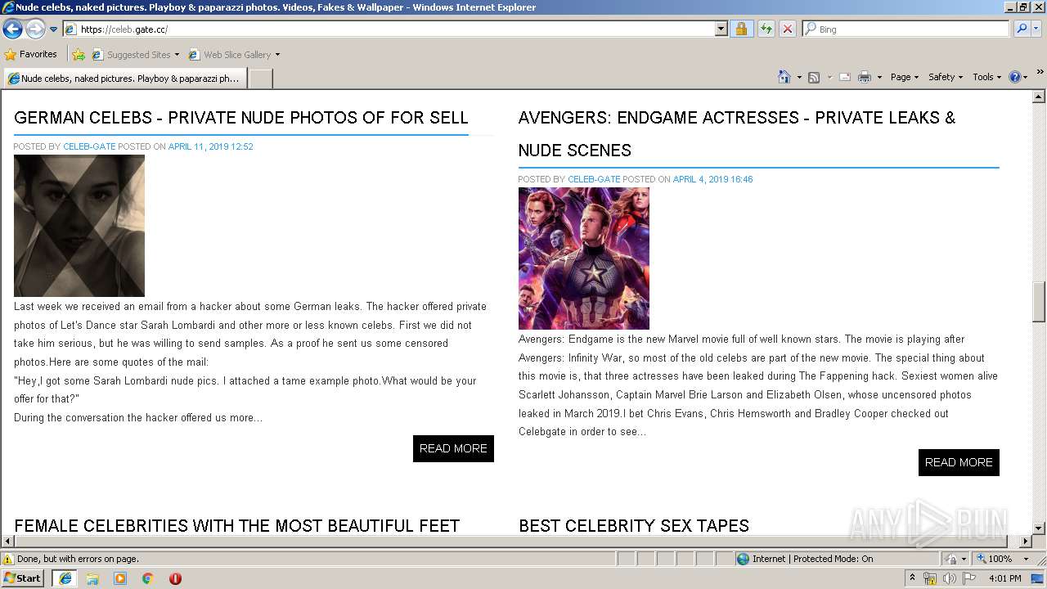Click the RSS feeds icon

point(814,77)
